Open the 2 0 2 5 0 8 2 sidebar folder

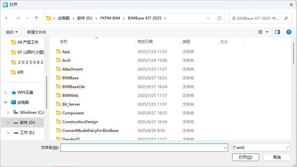pos(30,62)
